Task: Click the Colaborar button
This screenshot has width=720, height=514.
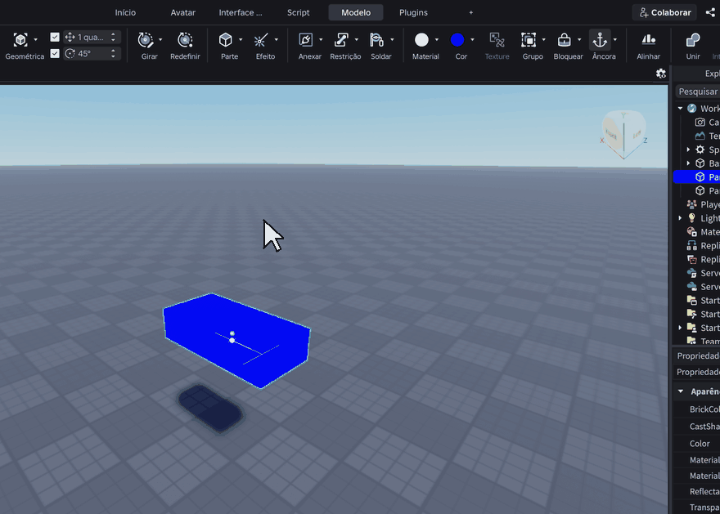Action: pos(664,12)
